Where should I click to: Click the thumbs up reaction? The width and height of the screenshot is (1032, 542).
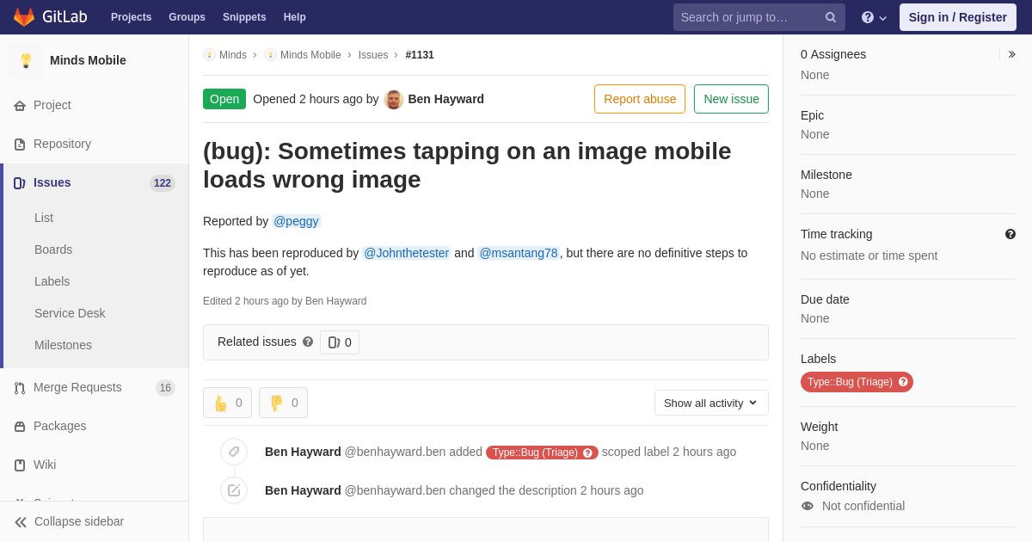click(227, 403)
